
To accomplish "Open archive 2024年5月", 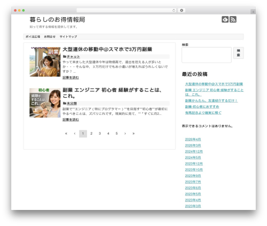I will coord(193,158).
